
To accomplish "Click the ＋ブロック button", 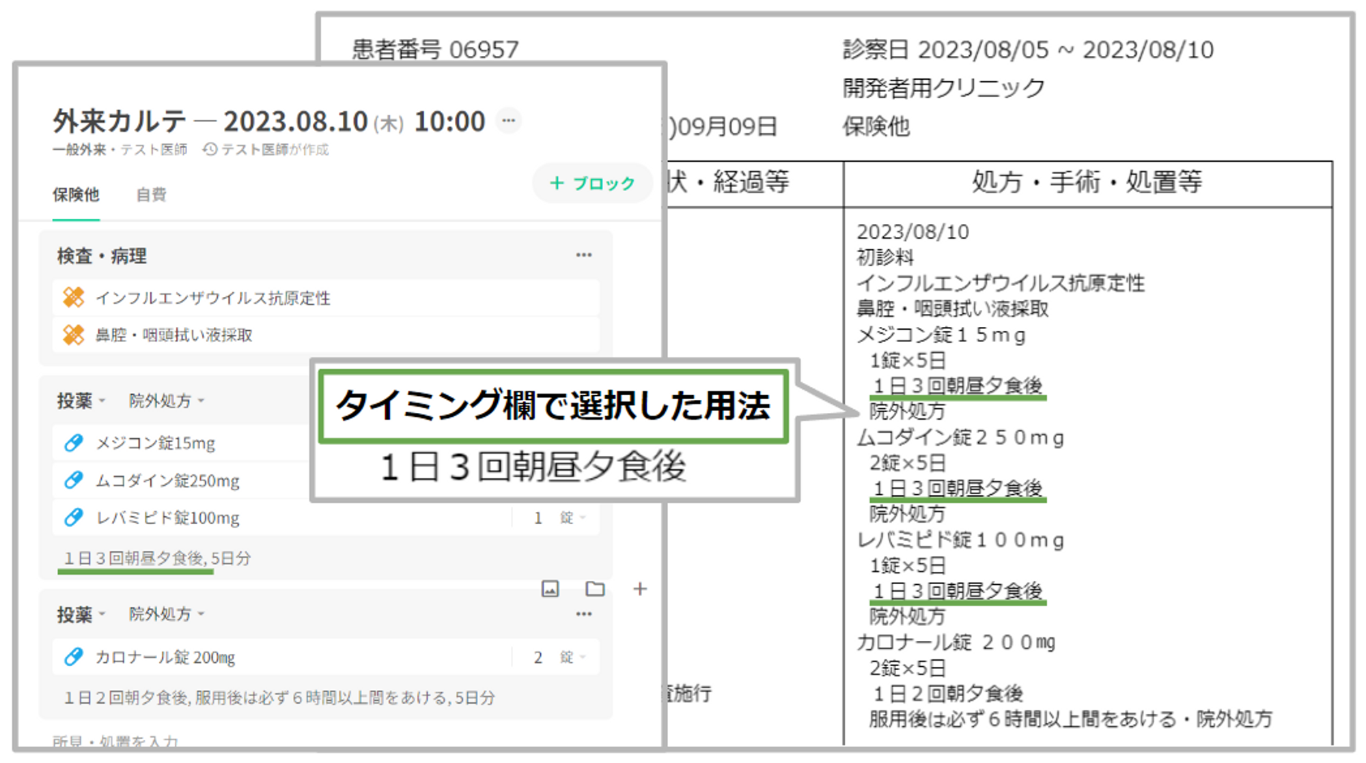I will 592,183.
